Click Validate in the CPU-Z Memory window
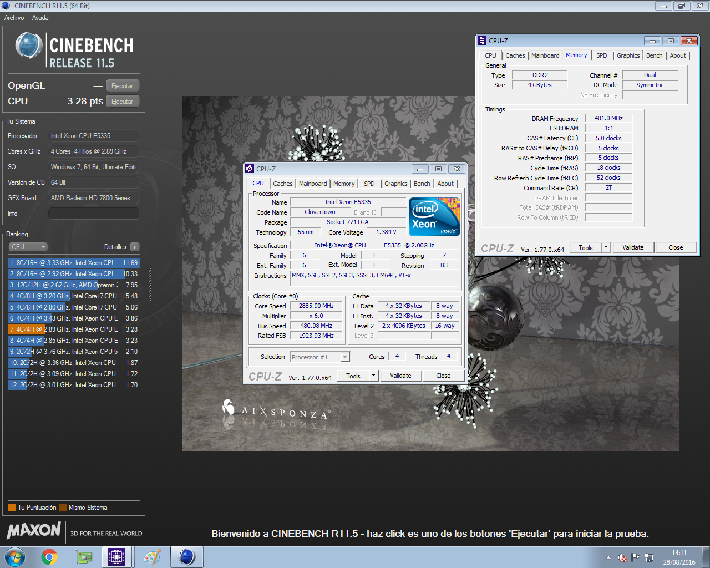This screenshot has height=568, width=710. click(x=633, y=247)
